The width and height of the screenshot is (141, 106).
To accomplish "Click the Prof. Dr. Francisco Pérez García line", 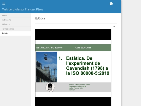I will click(x=79, y=85).
